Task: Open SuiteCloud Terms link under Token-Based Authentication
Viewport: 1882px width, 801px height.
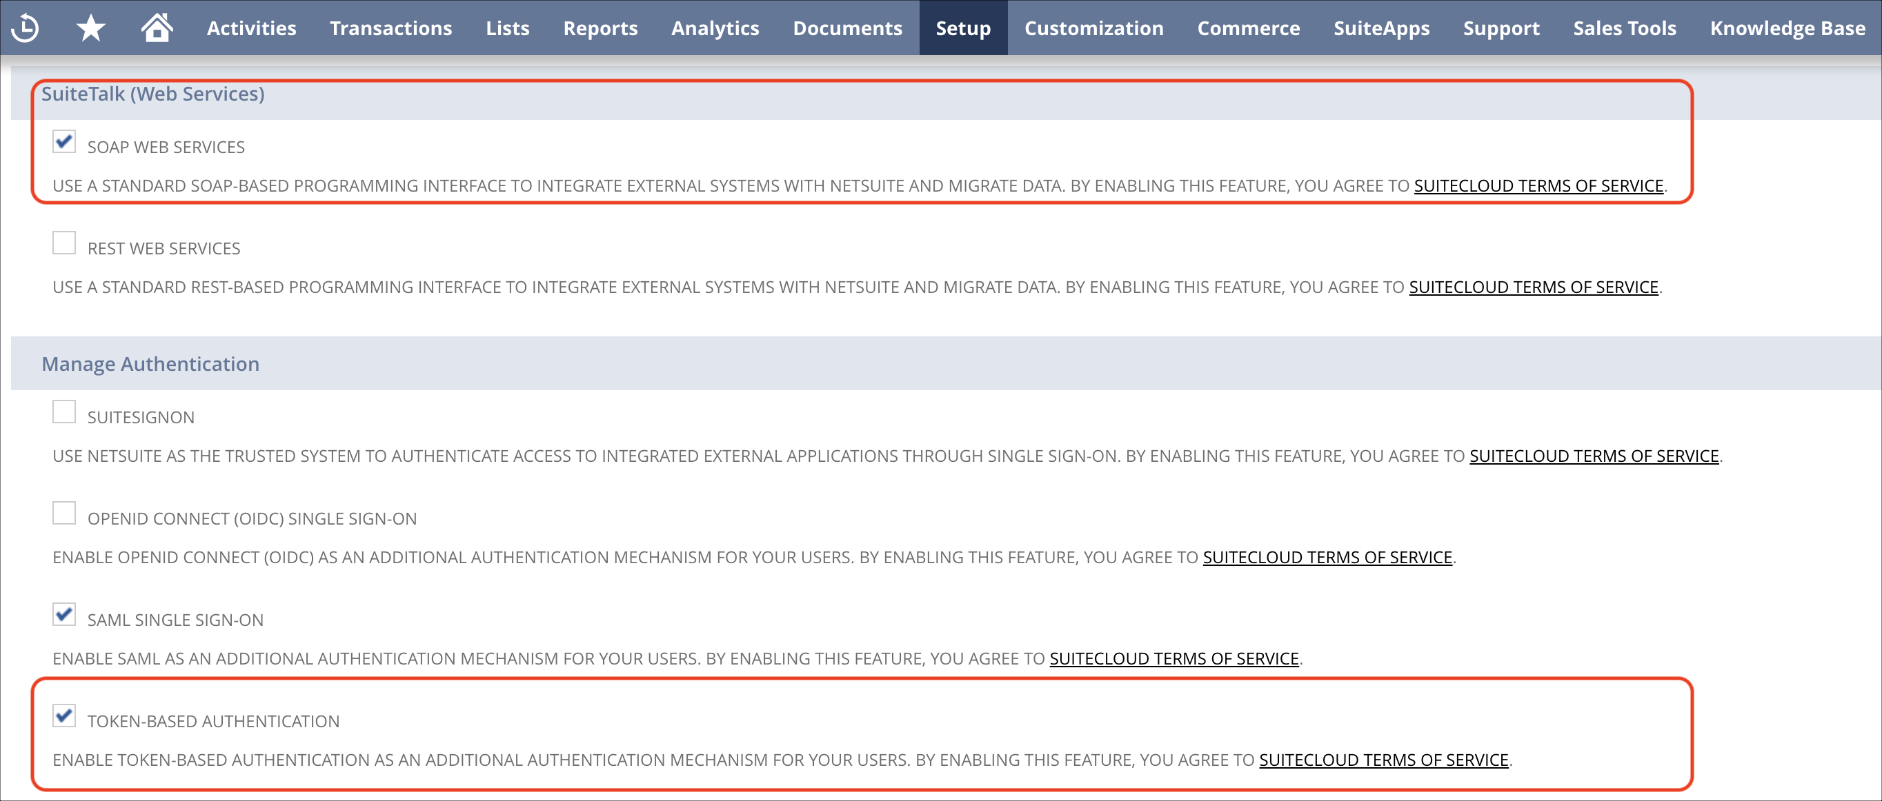Action: (1383, 760)
